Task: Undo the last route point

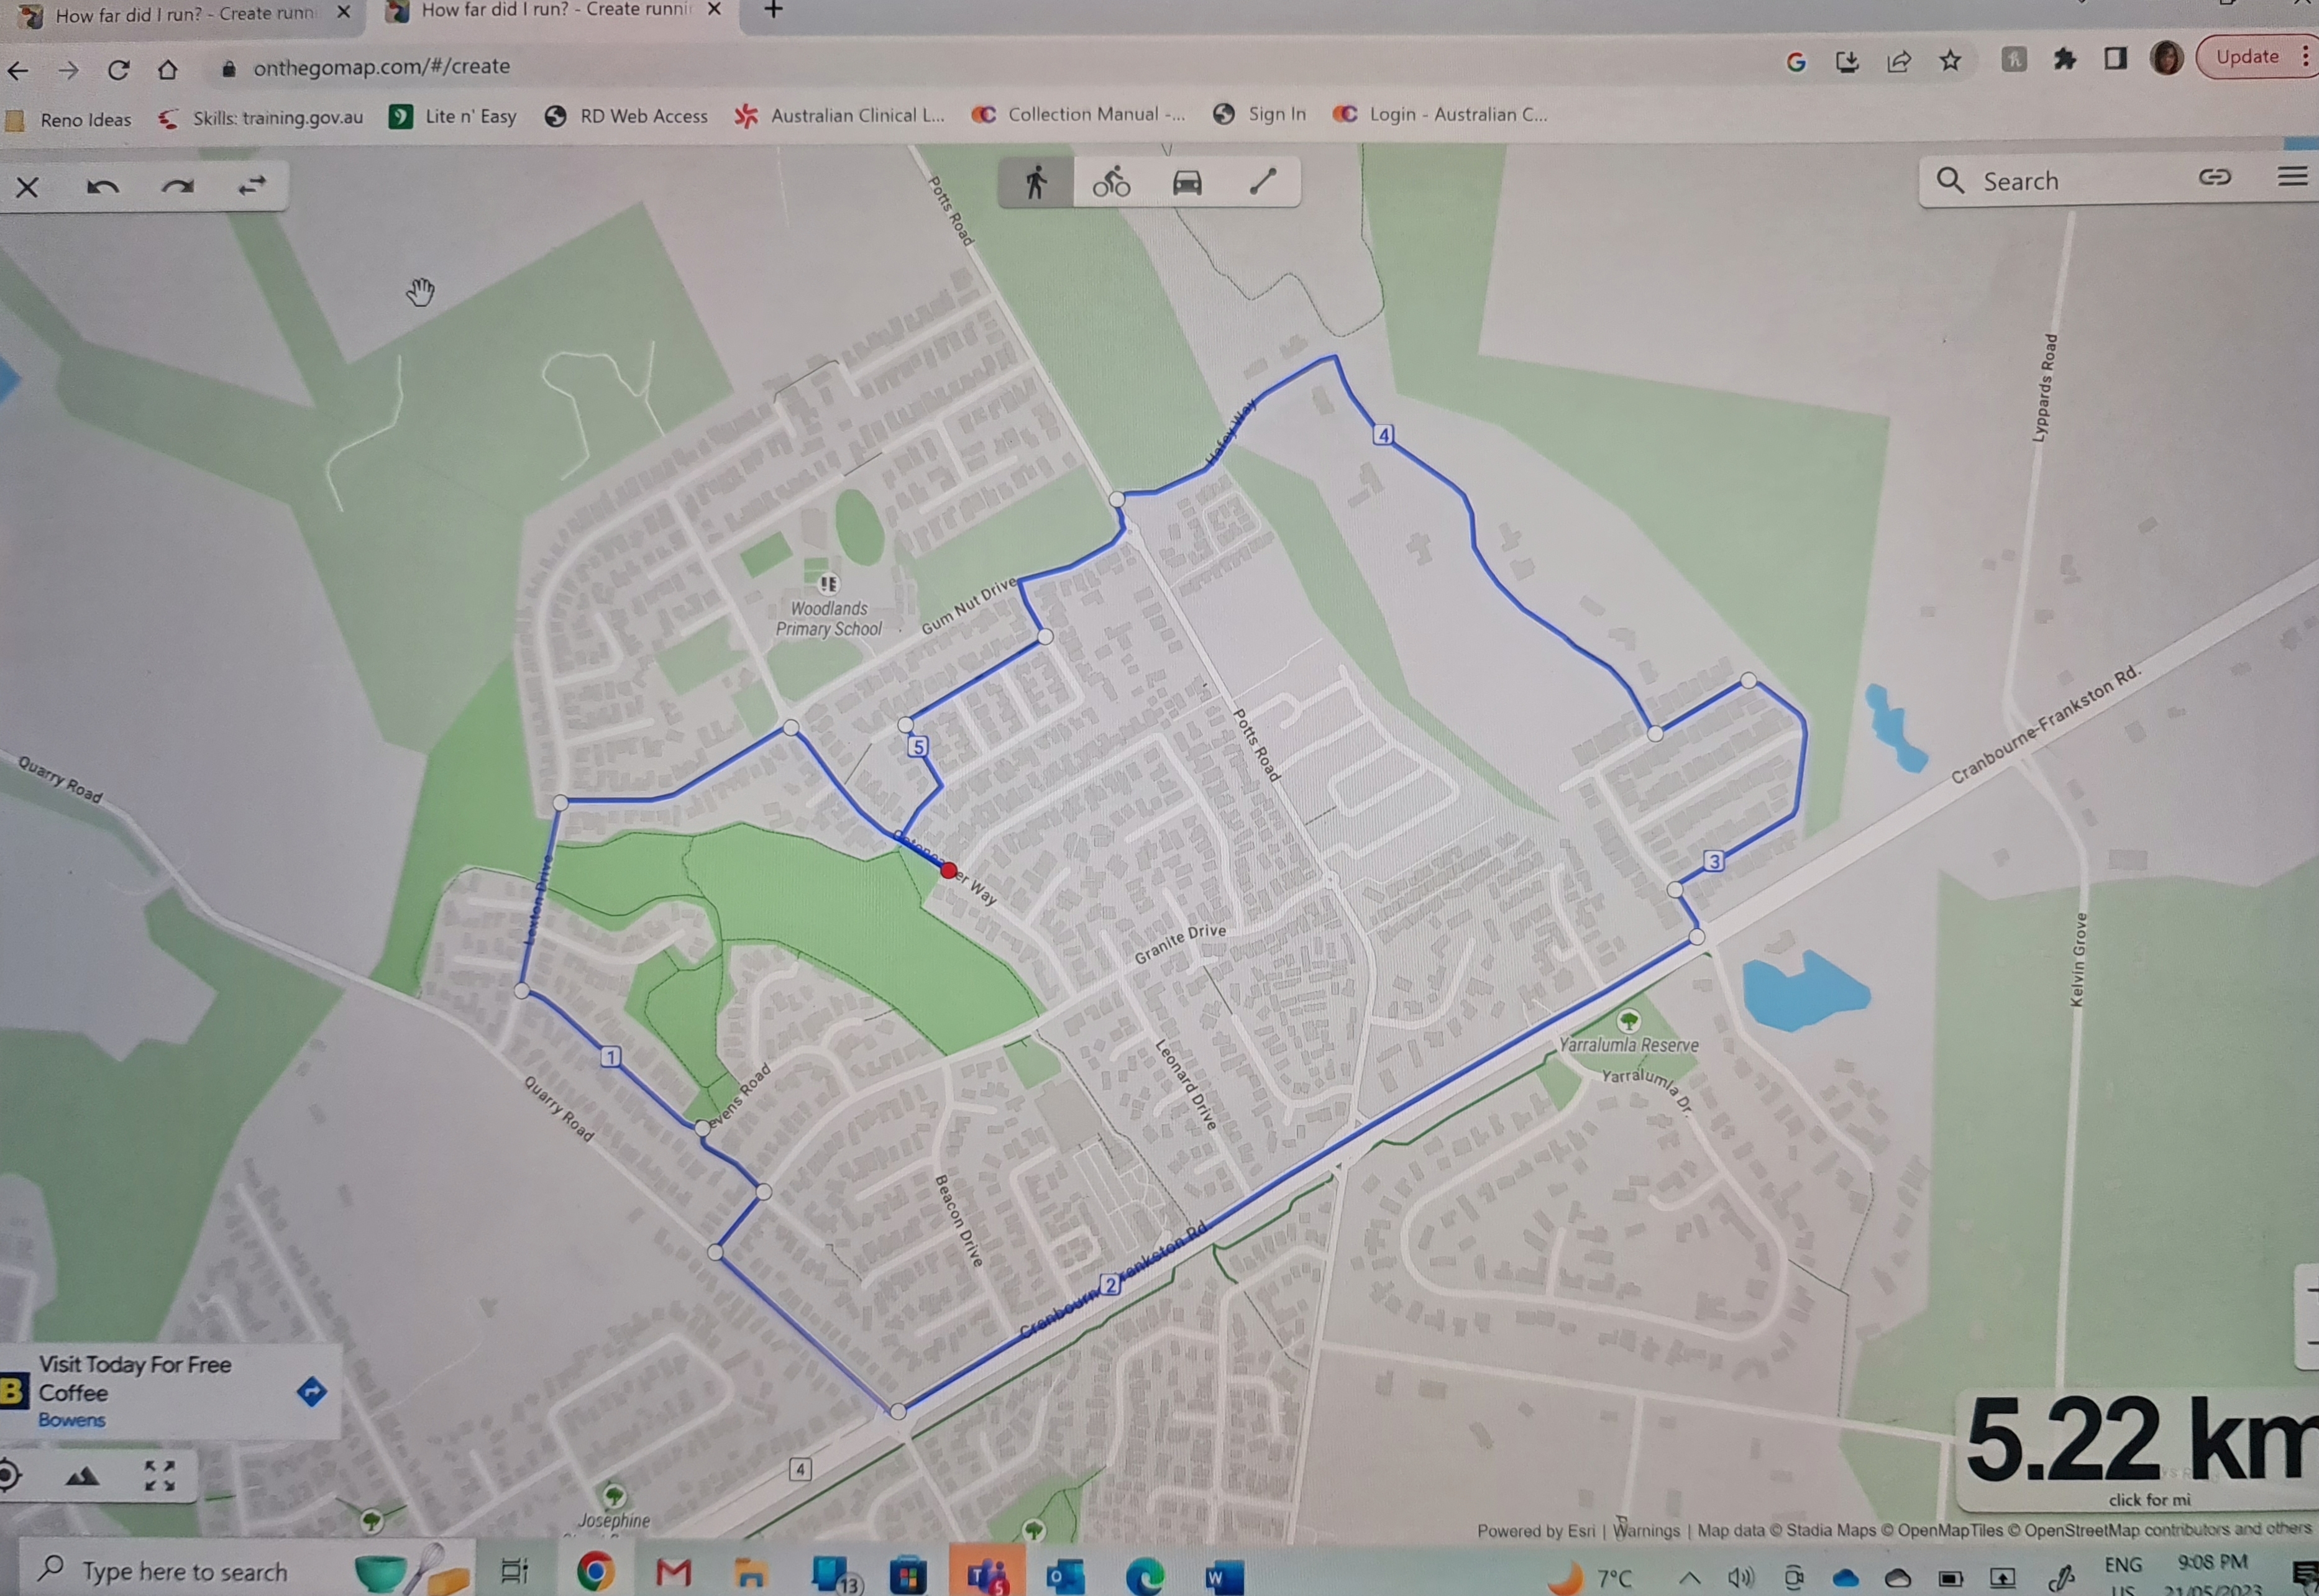Action: 102,187
